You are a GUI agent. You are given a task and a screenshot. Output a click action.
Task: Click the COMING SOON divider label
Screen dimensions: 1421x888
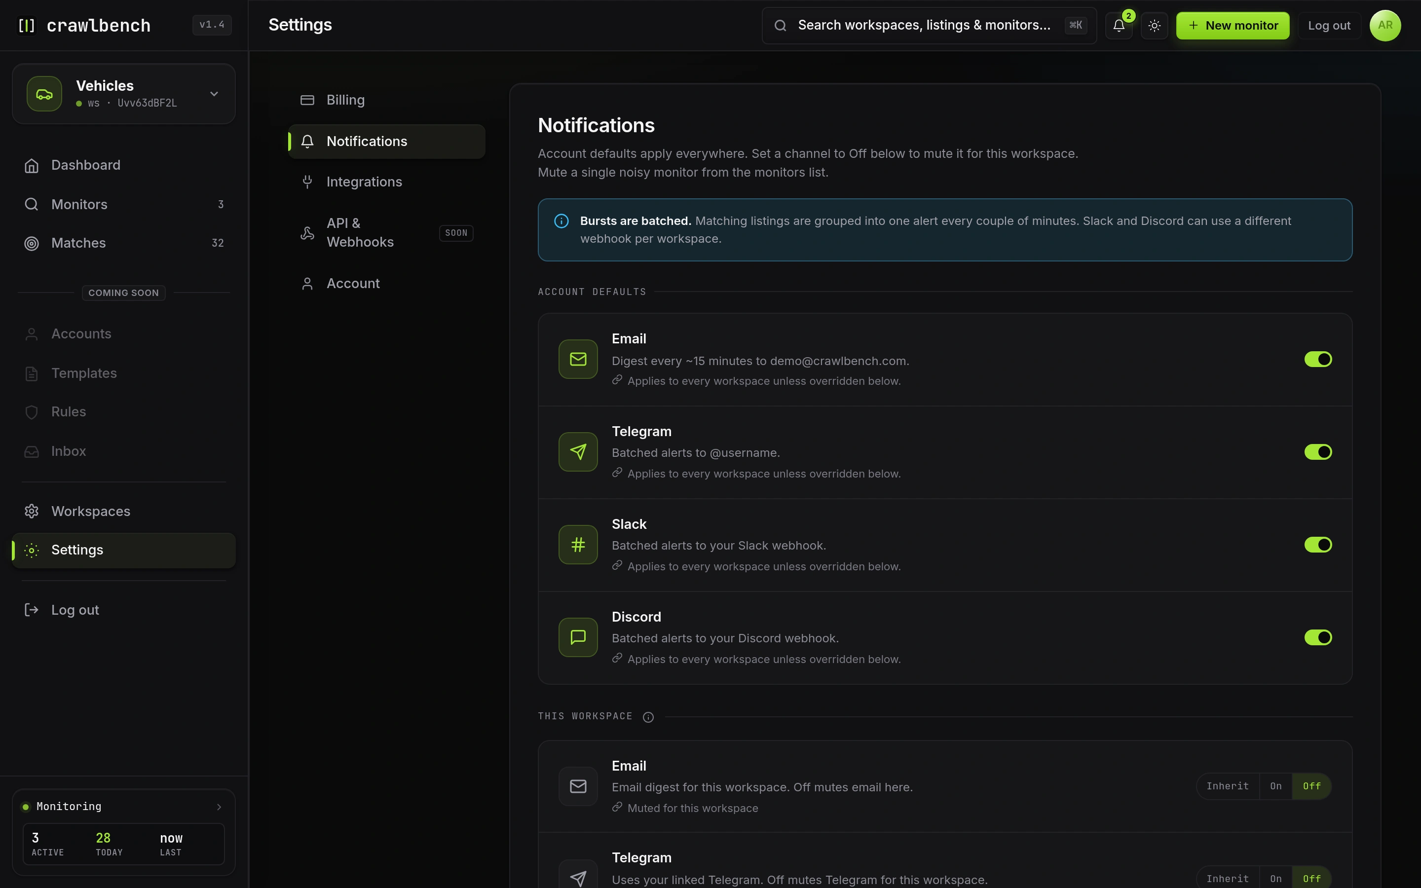coord(123,293)
